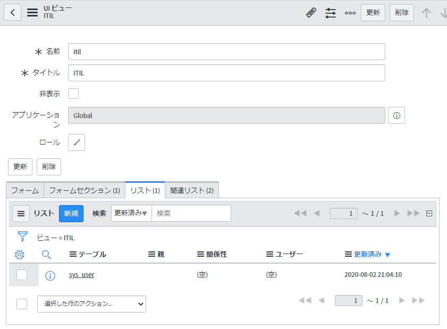Click the blue 新規 button
This screenshot has width=447, height=329.
(x=71, y=214)
